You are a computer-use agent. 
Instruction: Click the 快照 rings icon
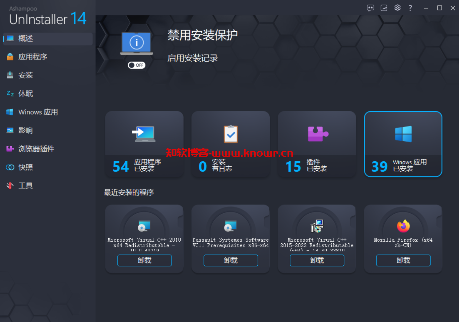tap(10, 167)
